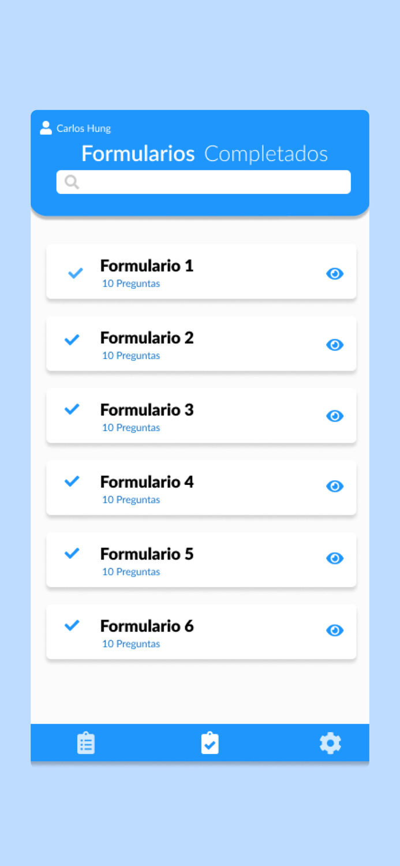Open the 10 Preguntas link under Formulario 1
This screenshot has width=400, height=866.
pyautogui.click(x=130, y=283)
